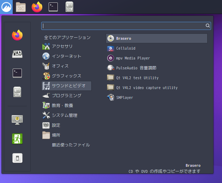Open the Whisker menu mountain-logo button
The height and width of the screenshot is (183, 222).
[6, 7]
